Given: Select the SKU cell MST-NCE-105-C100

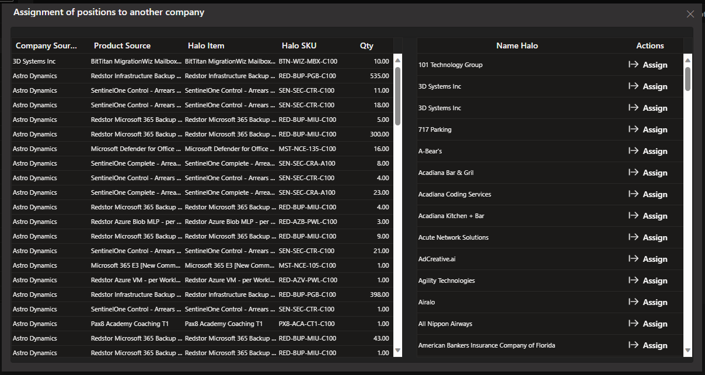Looking at the screenshot, I should click(x=308, y=265).
